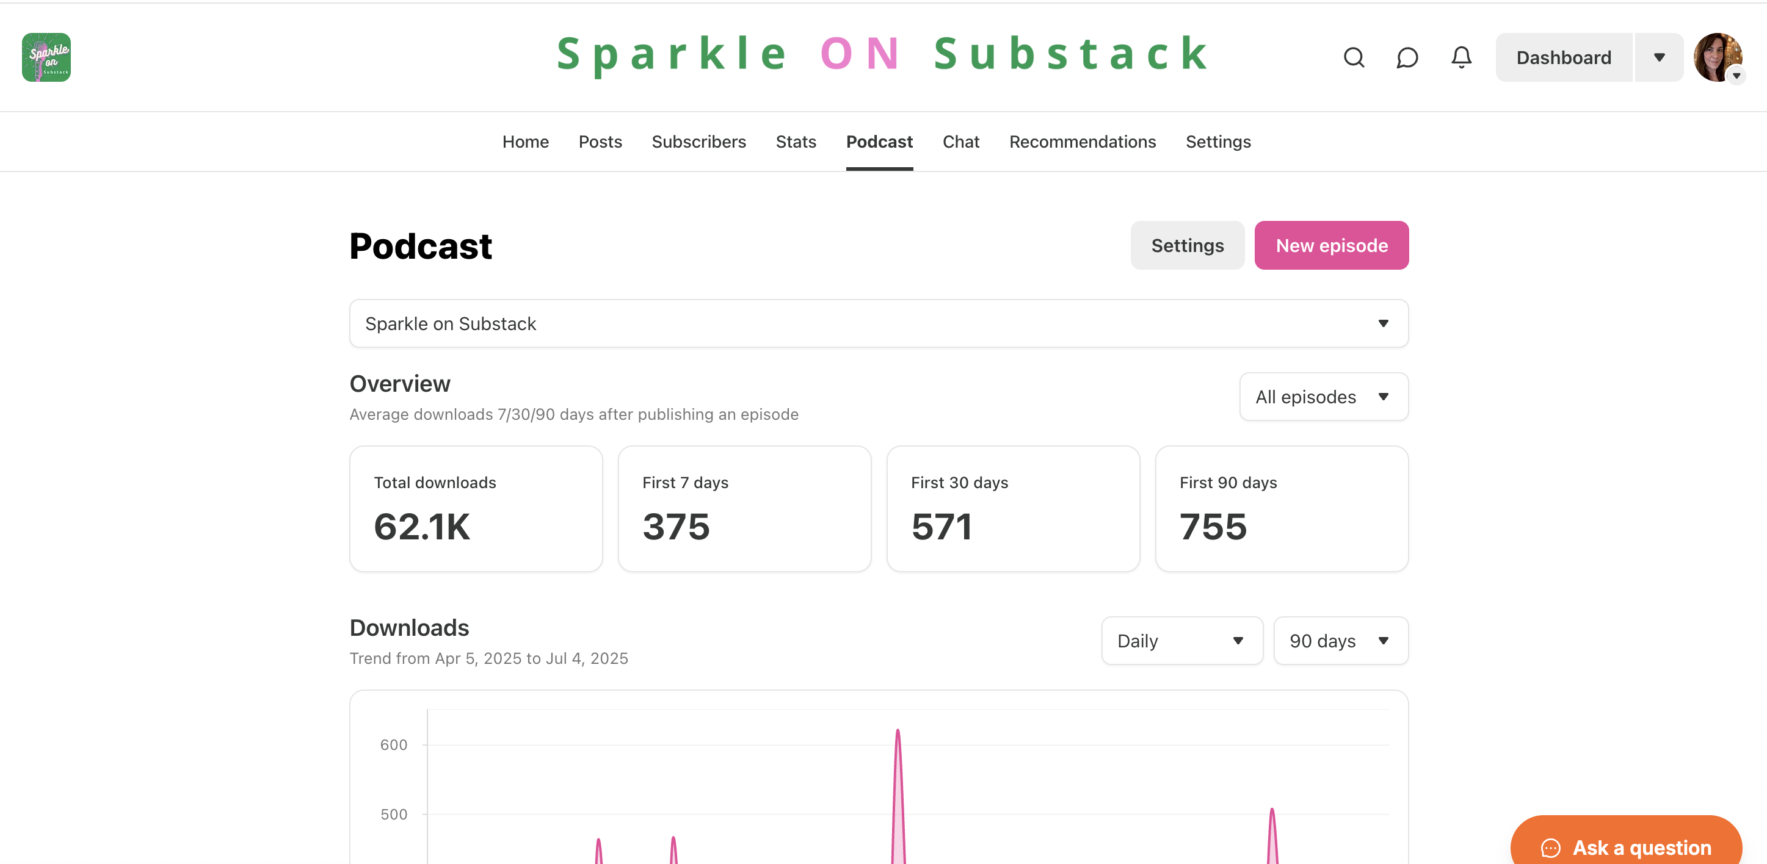
Task: Open the chat bubble icon in header
Action: (x=1407, y=57)
